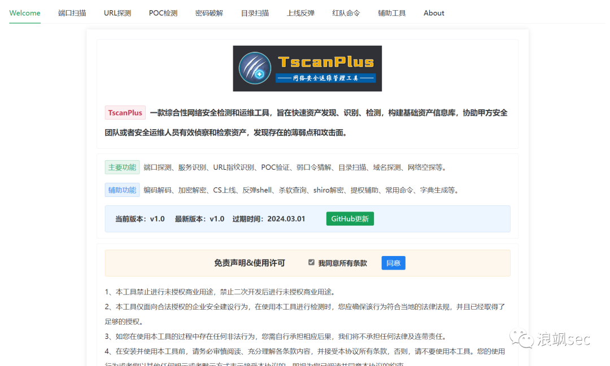Open the URL探测 tab
Image resolution: width=610 pixels, height=366 pixels.
coord(117,13)
